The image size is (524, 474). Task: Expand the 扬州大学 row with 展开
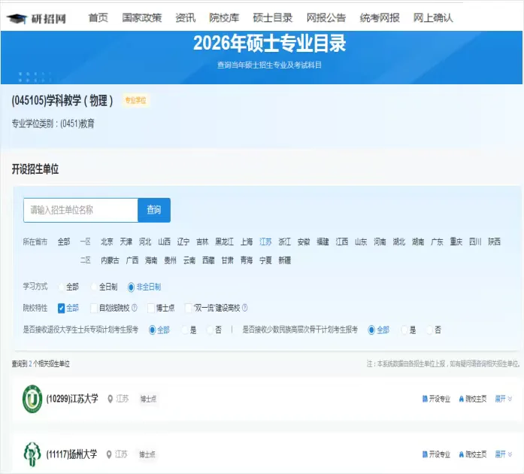click(x=503, y=454)
